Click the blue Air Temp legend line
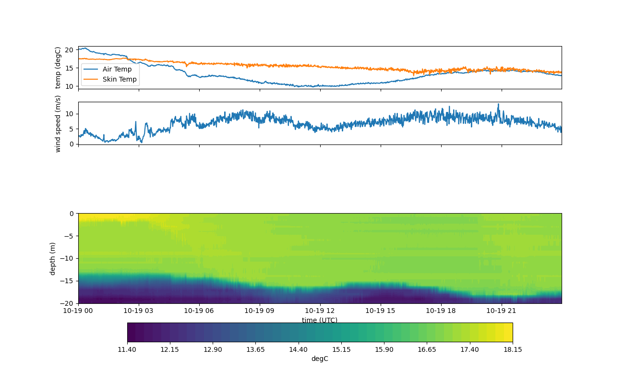 tap(91, 69)
